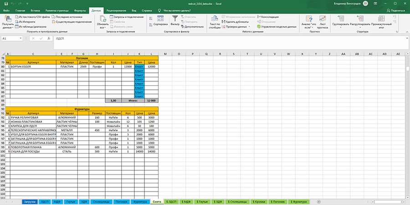This screenshot has height=205, width=410.
Task: Click the Filter funnel icon
Action: (175, 19)
